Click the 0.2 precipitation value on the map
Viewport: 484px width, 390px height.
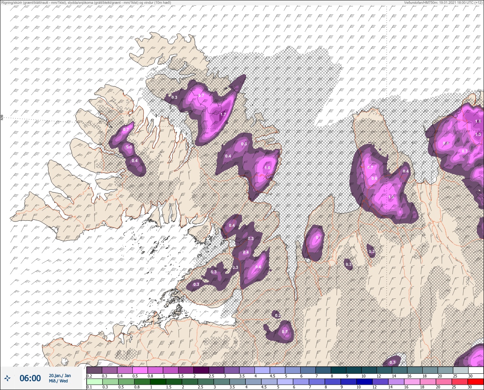tap(278, 315)
